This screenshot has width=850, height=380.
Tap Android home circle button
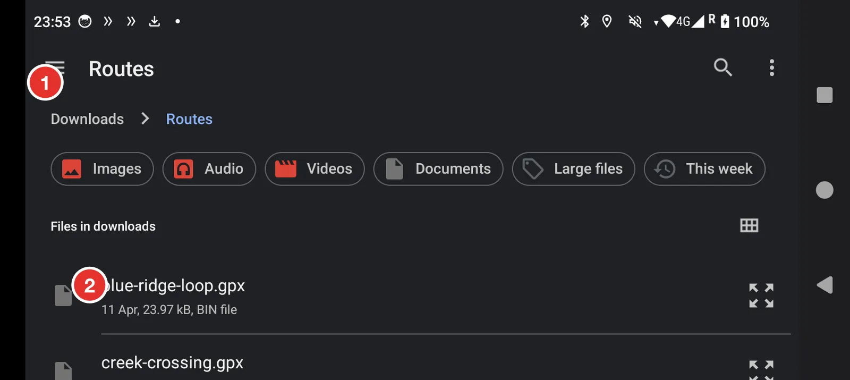(x=824, y=190)
